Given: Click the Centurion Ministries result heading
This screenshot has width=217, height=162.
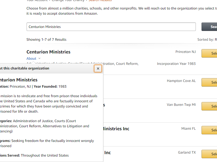Looking at the screenshot, I should pos(49,52).
